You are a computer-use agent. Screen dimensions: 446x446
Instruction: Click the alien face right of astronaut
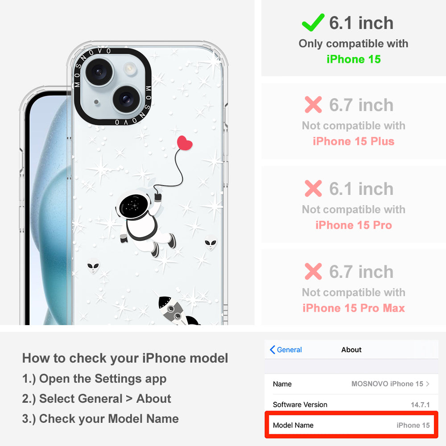click(211, 243)
